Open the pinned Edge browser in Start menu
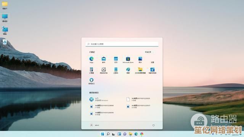 [x=91, y=60]
